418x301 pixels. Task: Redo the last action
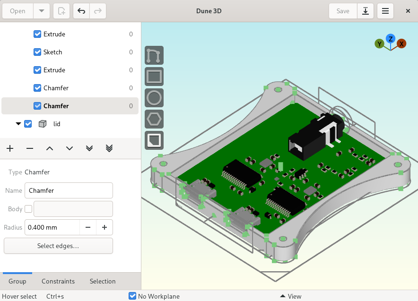(98, 11)
